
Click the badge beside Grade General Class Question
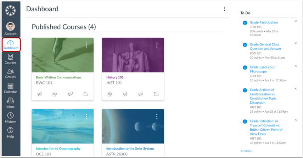click(x=245, y=45)
